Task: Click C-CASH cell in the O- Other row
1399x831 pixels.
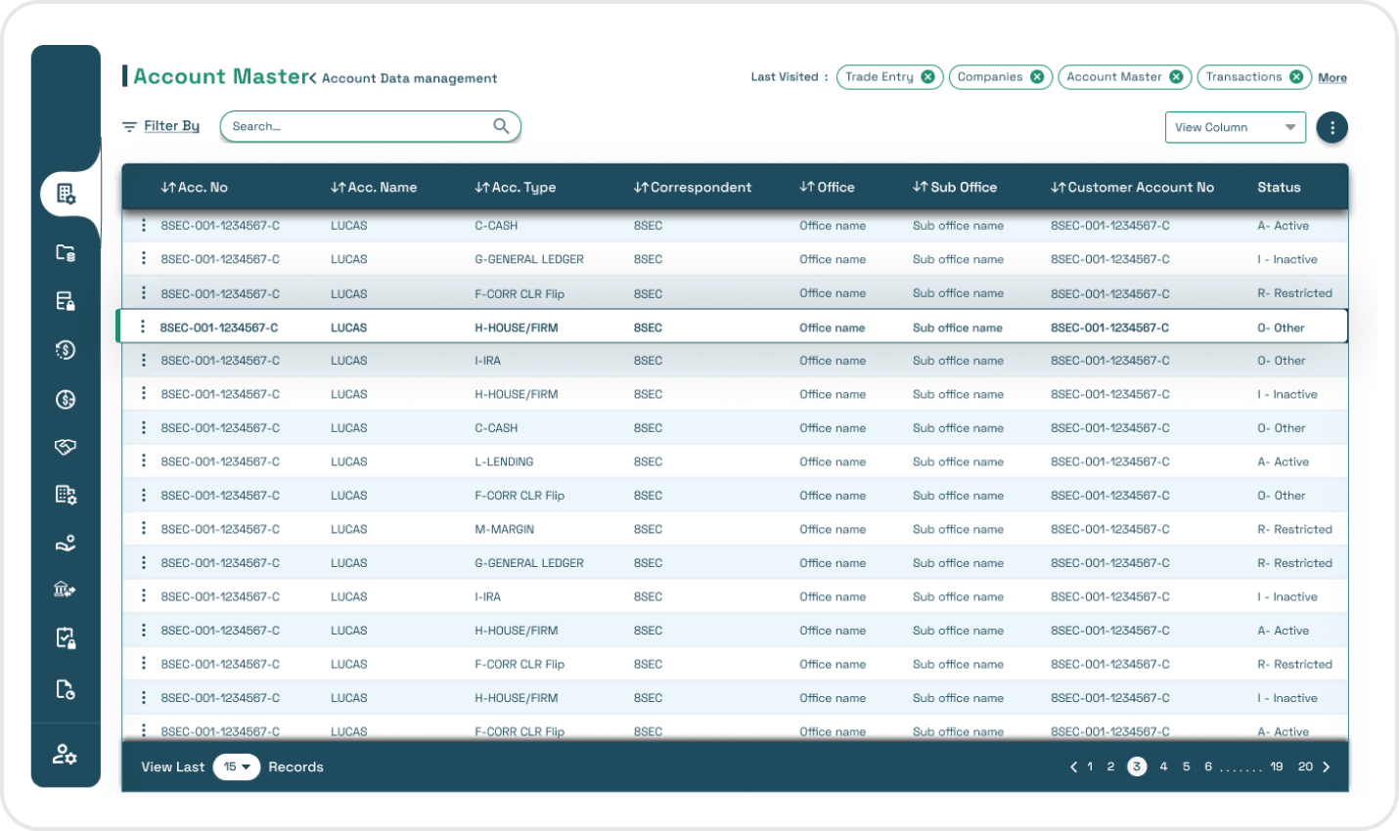Action: coord(496,428)
